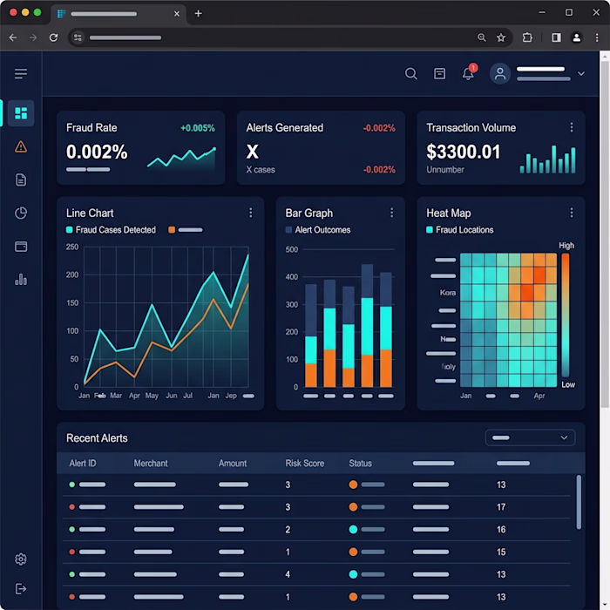Sort by Risk Score column header

[x=305, y=464]
